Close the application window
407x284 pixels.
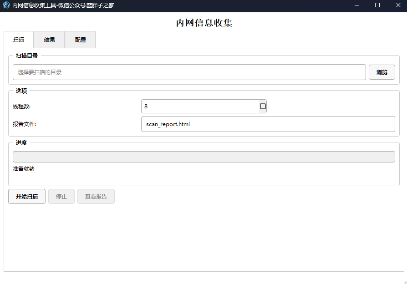tap(398, 5)
